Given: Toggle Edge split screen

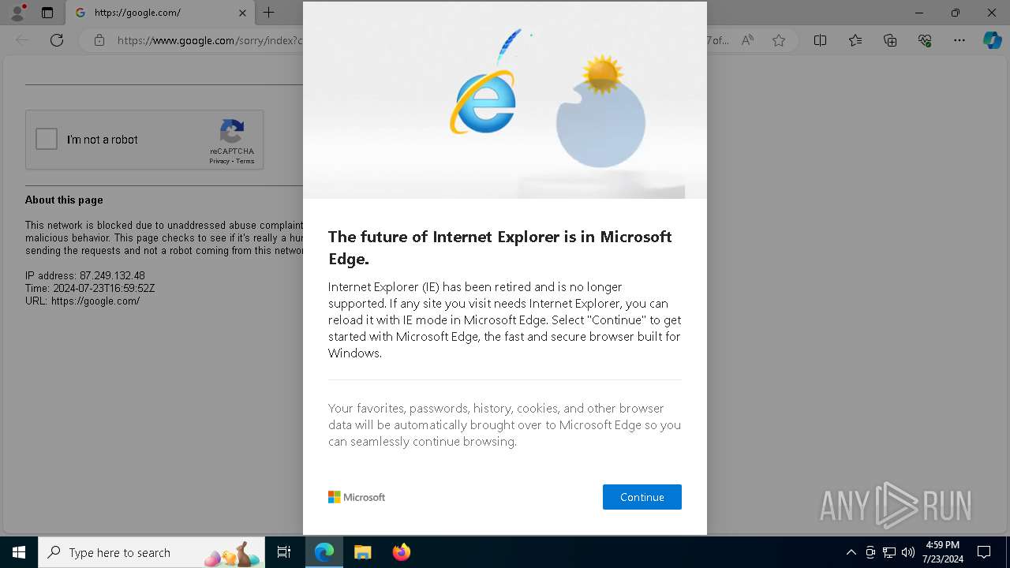Looking at the screenshot, I should pos(820,40).
